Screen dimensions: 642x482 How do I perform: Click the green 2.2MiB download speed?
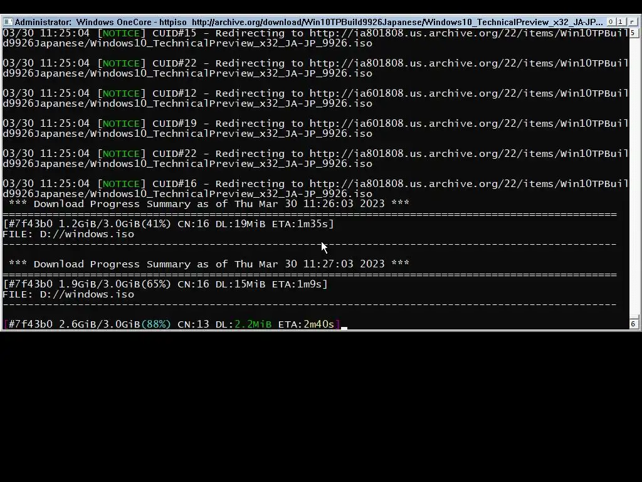tap(253, 324)
